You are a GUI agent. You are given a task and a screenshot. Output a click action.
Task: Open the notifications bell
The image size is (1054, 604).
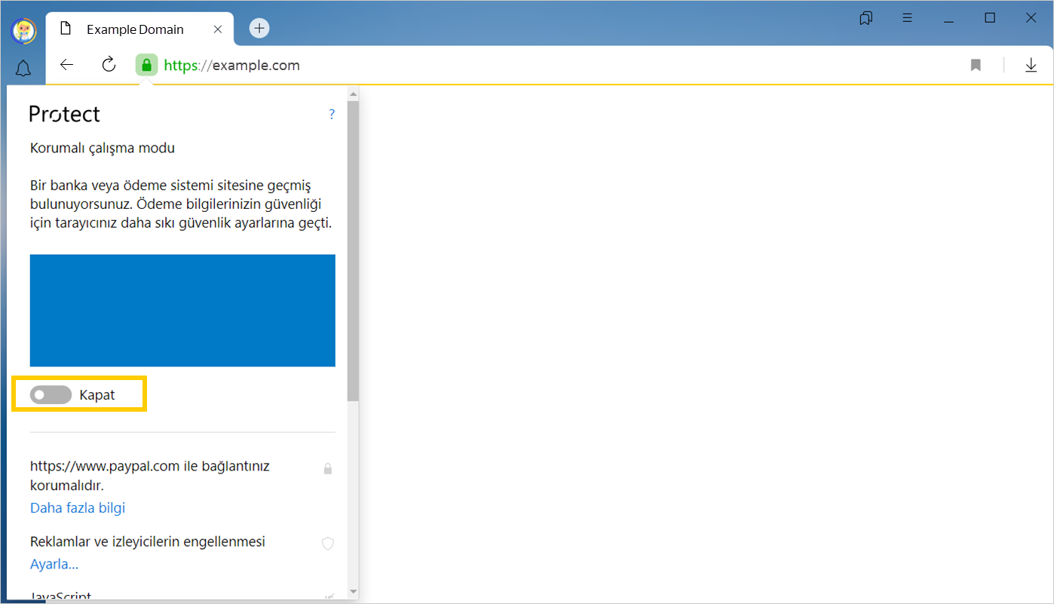pyautogui.click(x=23, y=69)
